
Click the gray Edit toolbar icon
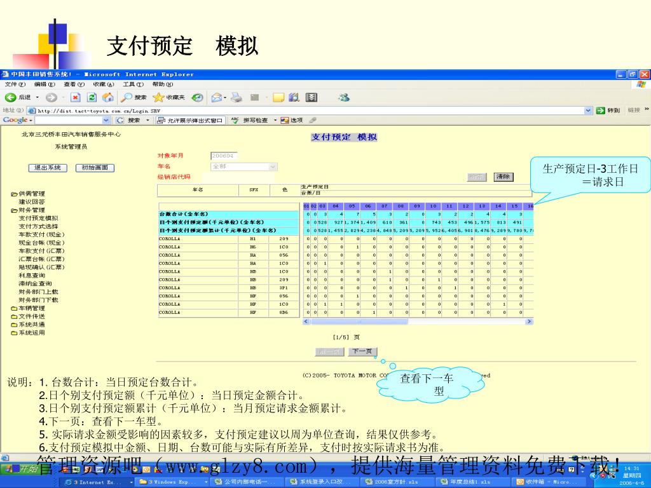coord(254,97)
